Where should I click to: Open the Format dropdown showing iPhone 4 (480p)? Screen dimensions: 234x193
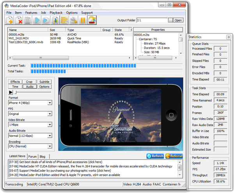pos(30,103)
